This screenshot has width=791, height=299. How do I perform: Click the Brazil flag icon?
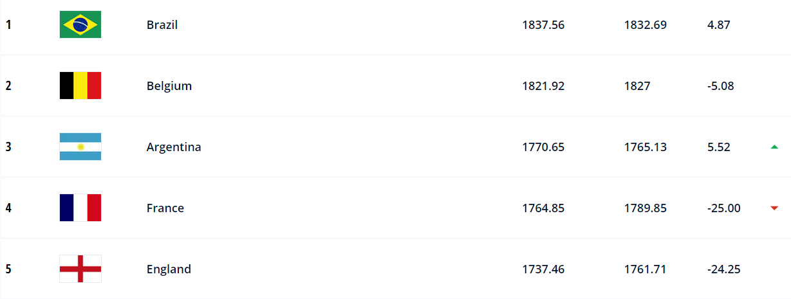pos(80,24)
